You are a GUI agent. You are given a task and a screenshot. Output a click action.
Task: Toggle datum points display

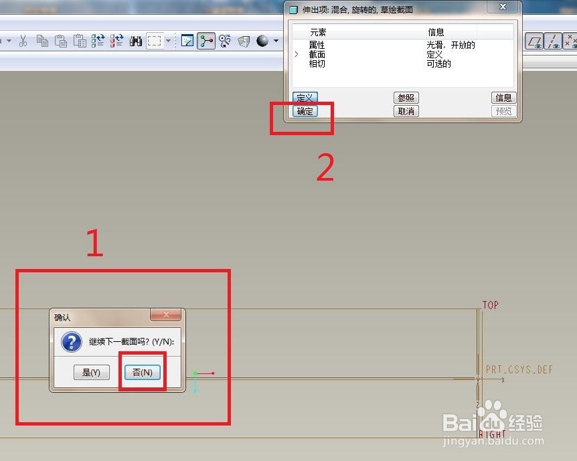click(570, 41)
